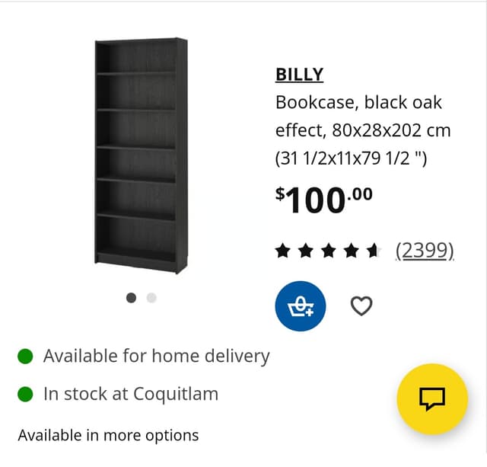Click the bookcase black oak effect description
The height and width of the screenshot is (467, 487).
363,130
